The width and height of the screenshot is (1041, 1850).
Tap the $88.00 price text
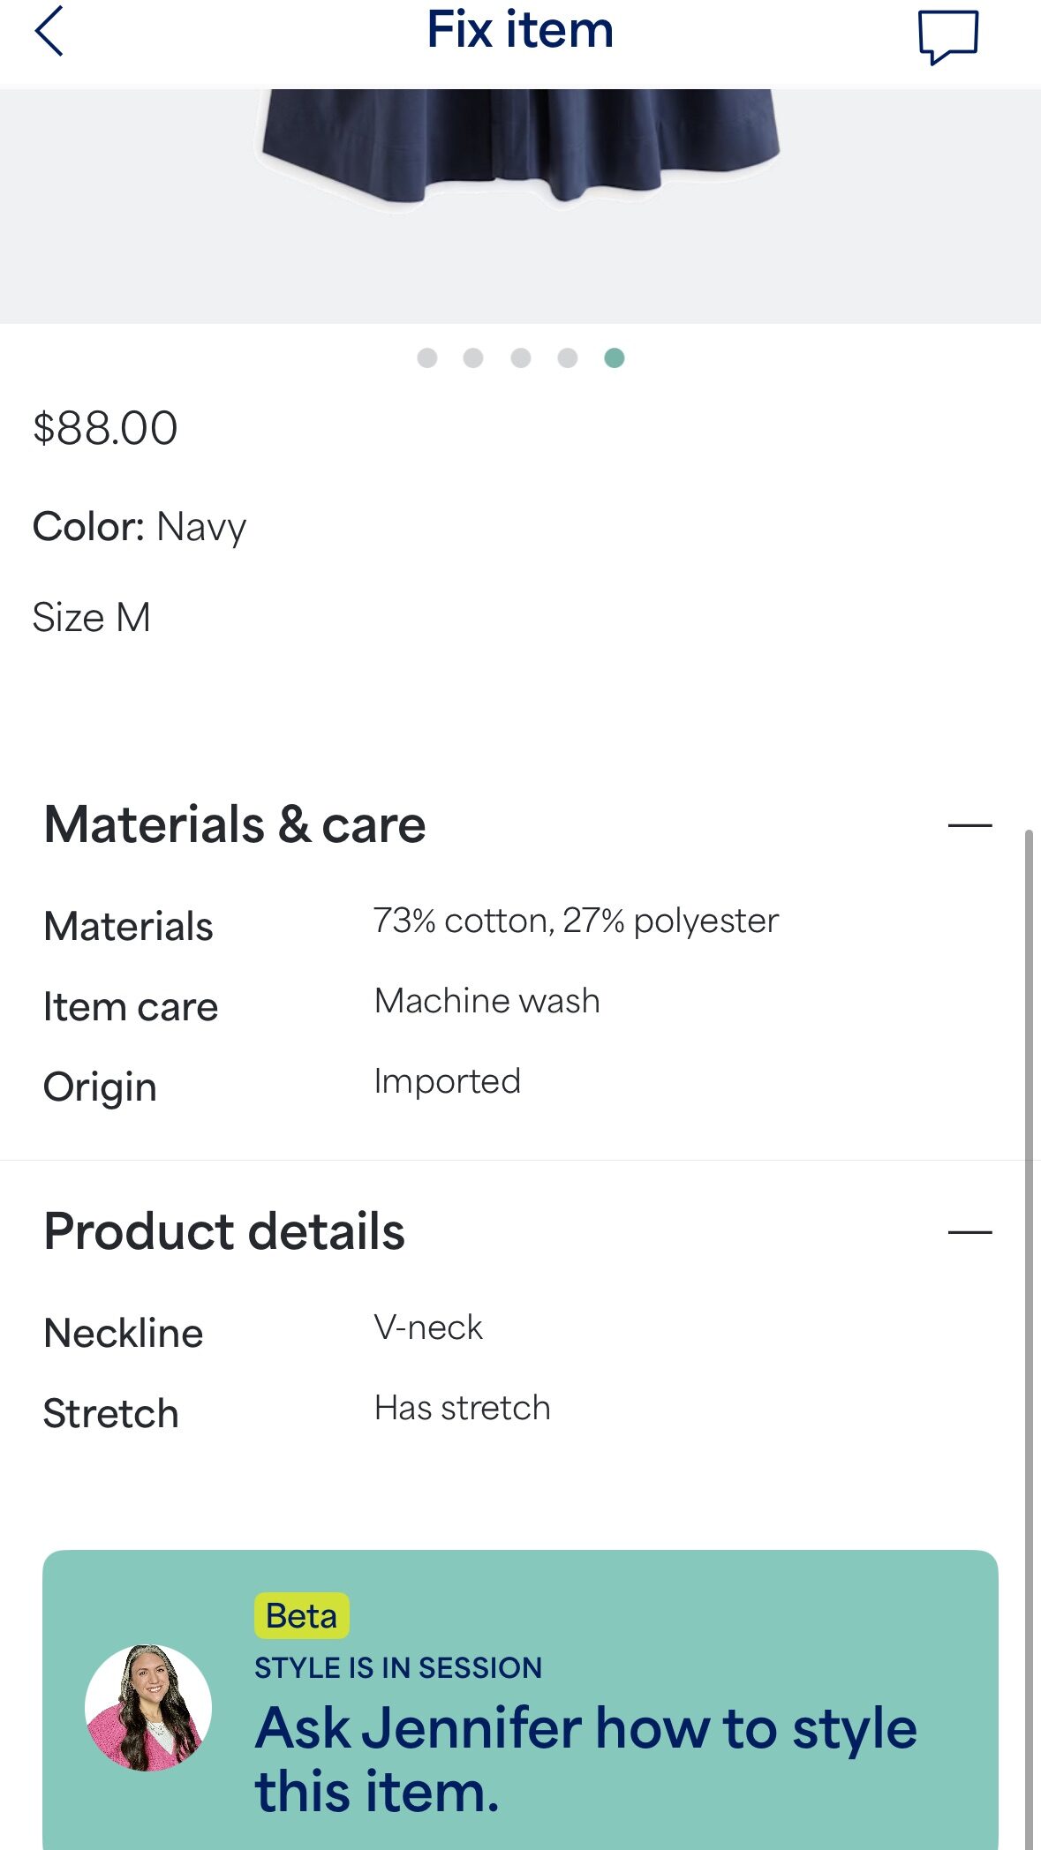(x=105, y=428)
